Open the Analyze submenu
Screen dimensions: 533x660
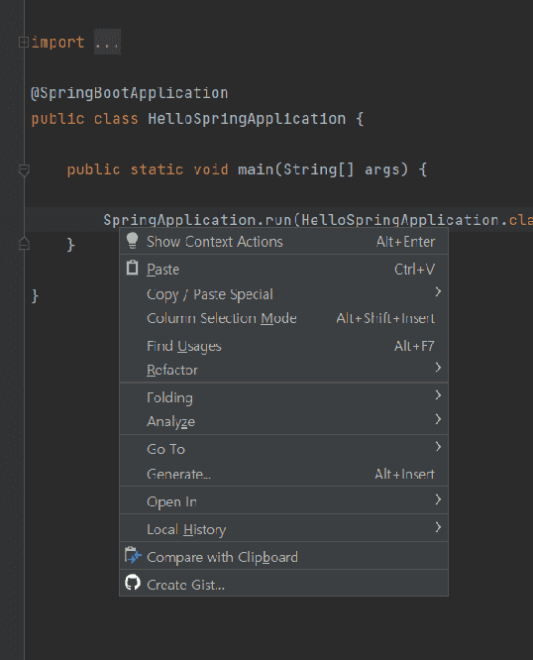tap(284, 421)
